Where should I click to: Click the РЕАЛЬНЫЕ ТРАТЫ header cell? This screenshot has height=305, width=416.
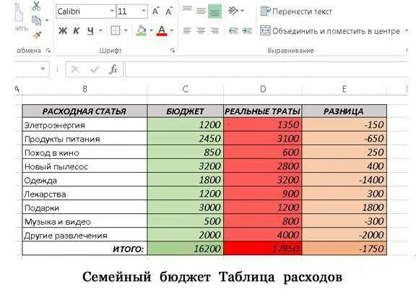click(x=263, y=111)
